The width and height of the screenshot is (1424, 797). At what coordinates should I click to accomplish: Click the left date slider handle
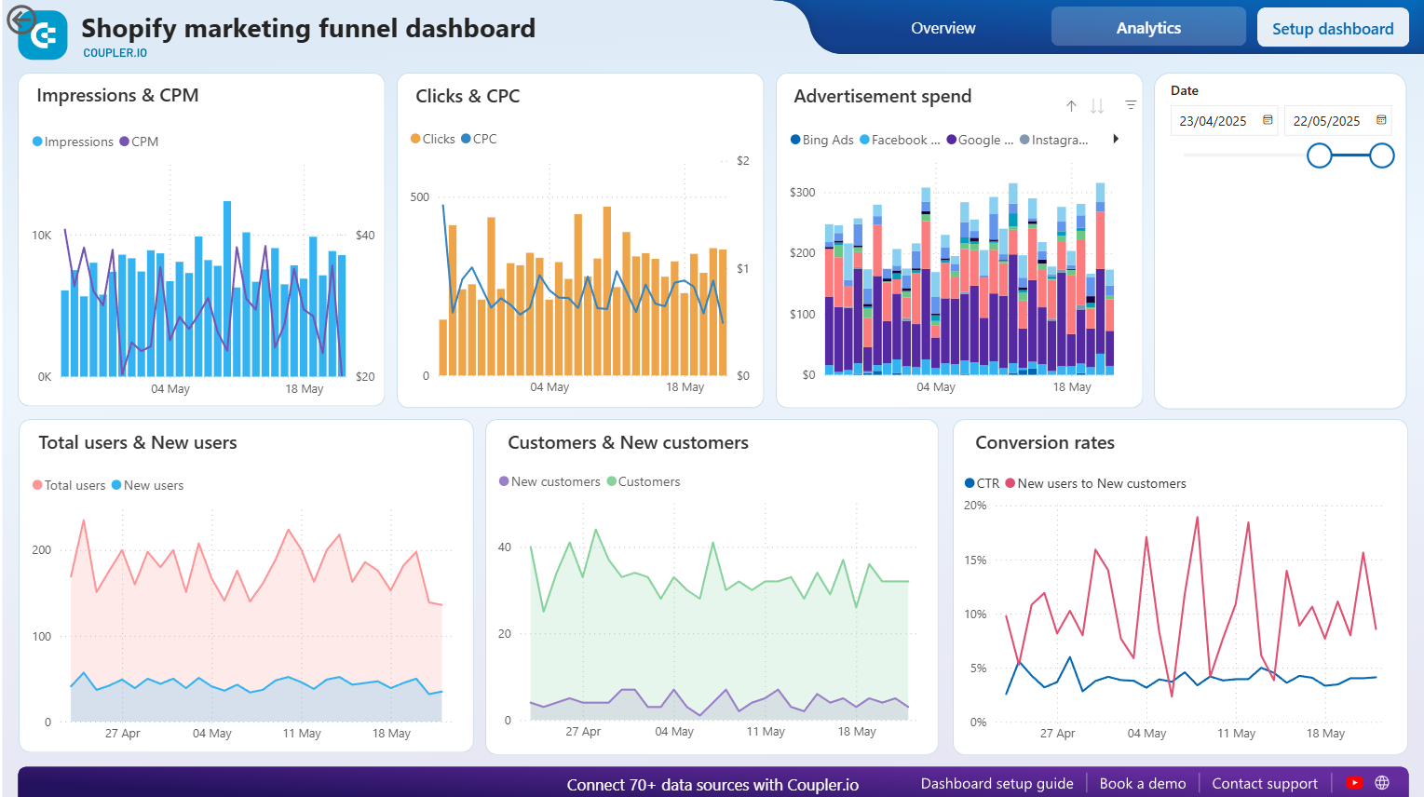pyautogui.click(x=1319, y=155)
